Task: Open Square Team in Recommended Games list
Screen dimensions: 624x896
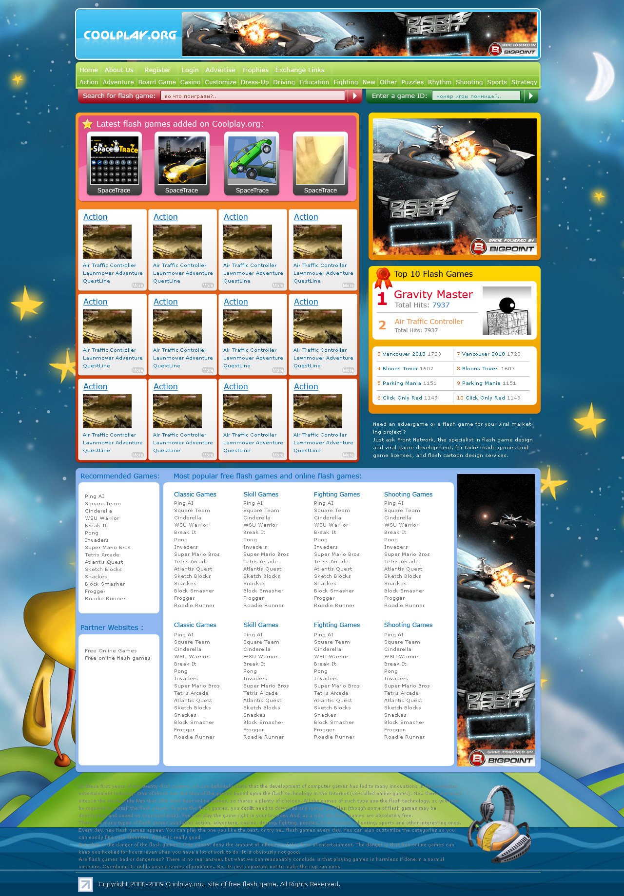Action: (103, 504)
